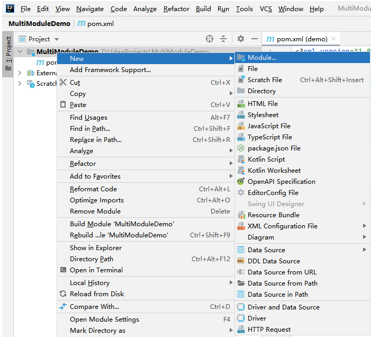The image size is (371, 337).
Task: Expand the Refactor submenu arrow
Action: pyautogui.click(x=231, y=163)
